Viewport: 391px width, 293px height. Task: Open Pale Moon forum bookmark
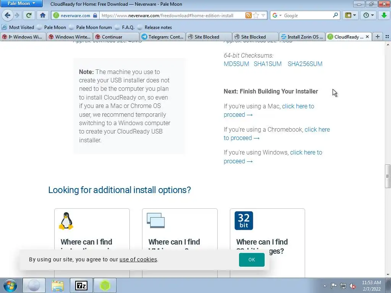pyautogui.click(x=90, y=27)
